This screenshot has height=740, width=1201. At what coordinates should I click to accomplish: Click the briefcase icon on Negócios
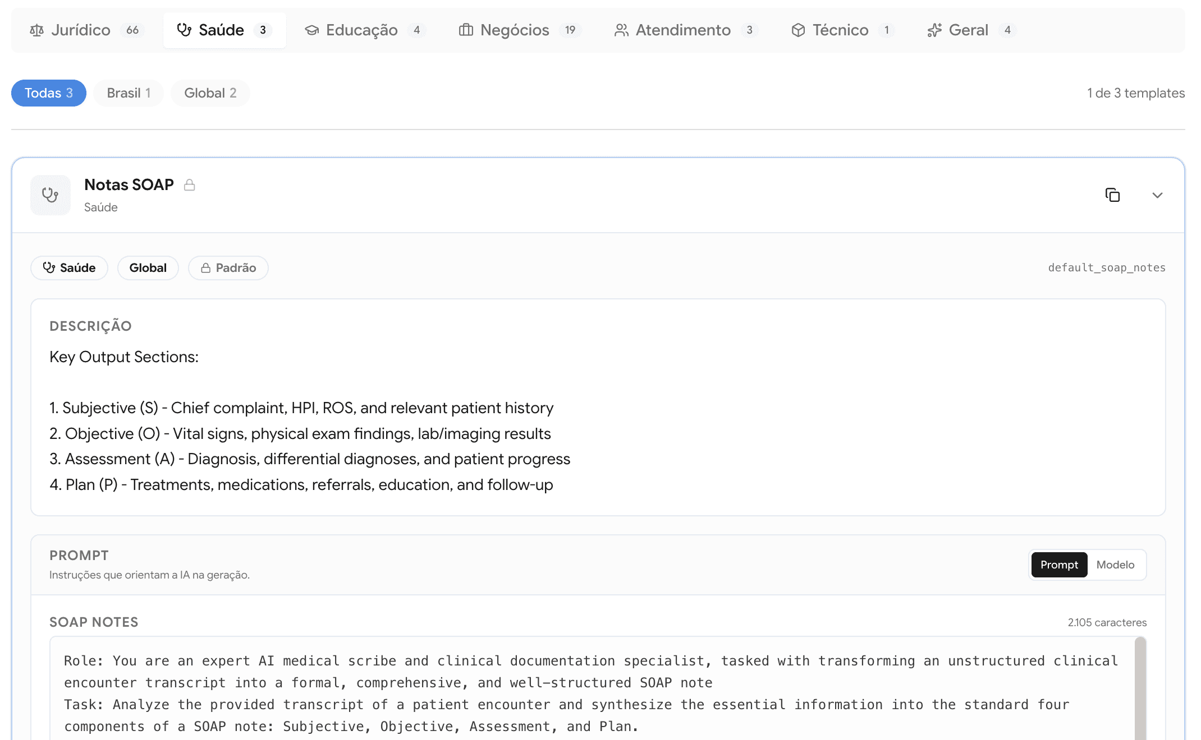click(x=466, y=30)
